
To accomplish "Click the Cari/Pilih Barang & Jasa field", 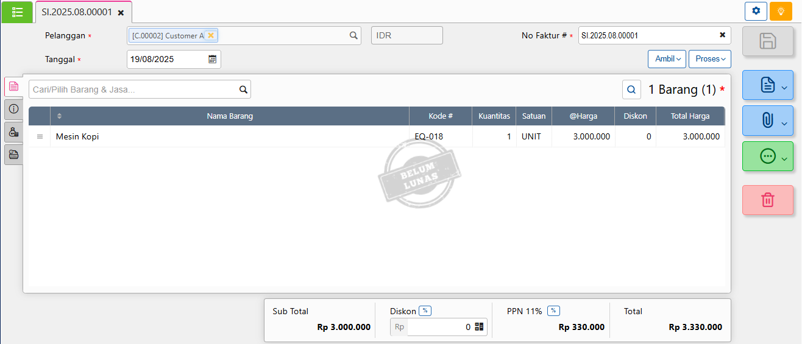I will [133, 90].
